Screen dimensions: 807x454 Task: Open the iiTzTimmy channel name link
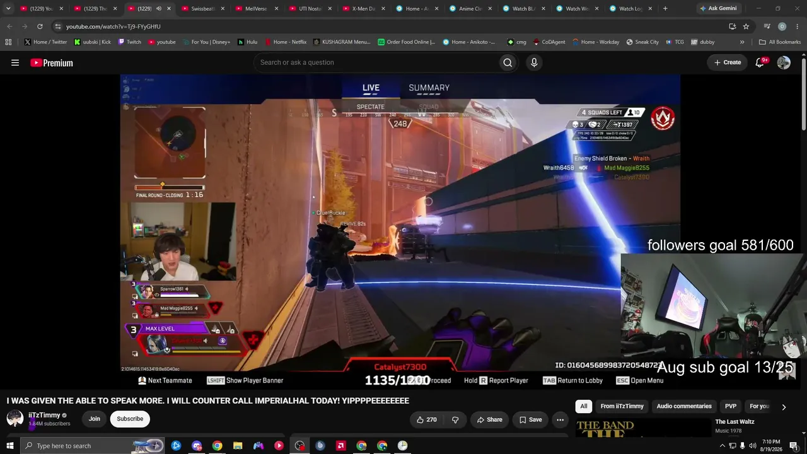(x=44, y=416)
